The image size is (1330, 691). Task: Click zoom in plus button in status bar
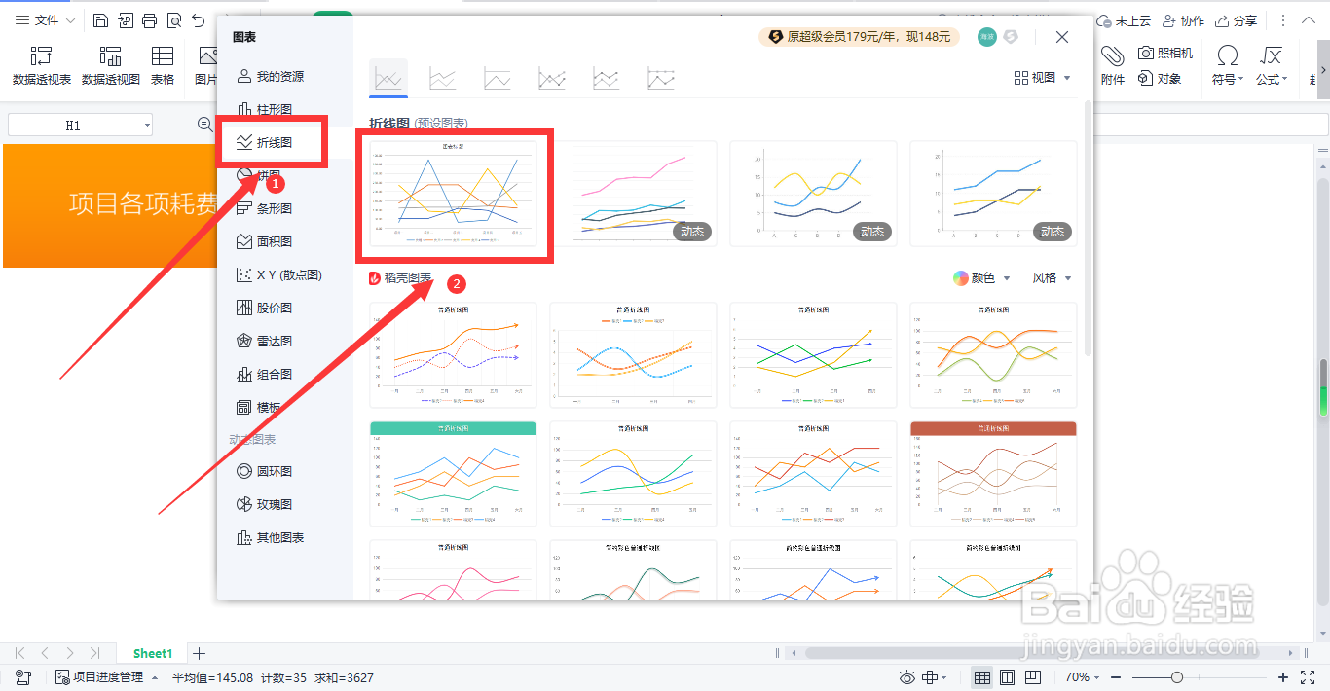coord(1283,677)
